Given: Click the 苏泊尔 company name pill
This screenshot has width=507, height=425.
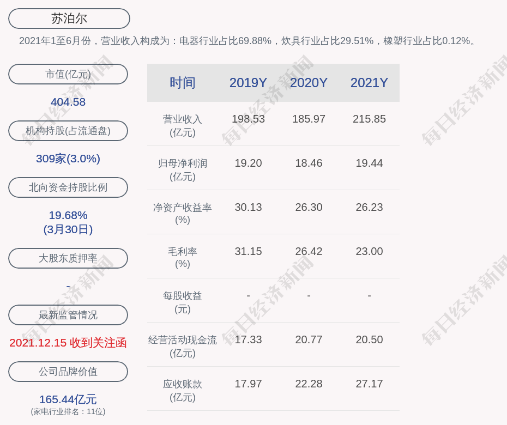Looking at the screenshot, I should point(69,19).
